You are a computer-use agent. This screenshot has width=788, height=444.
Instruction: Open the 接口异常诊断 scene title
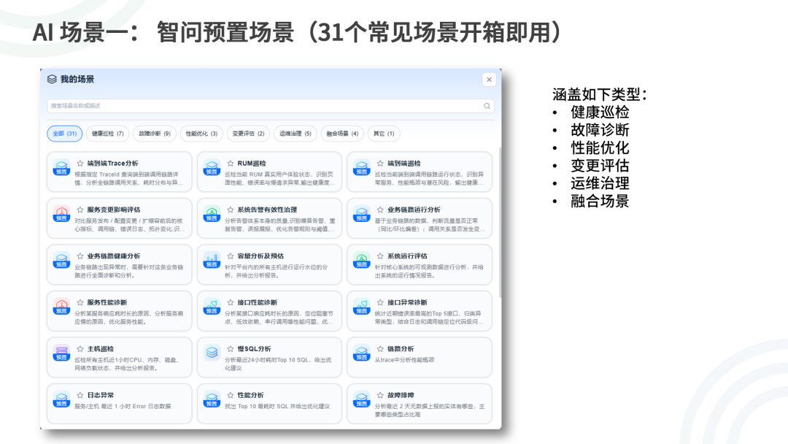point(407,302)
